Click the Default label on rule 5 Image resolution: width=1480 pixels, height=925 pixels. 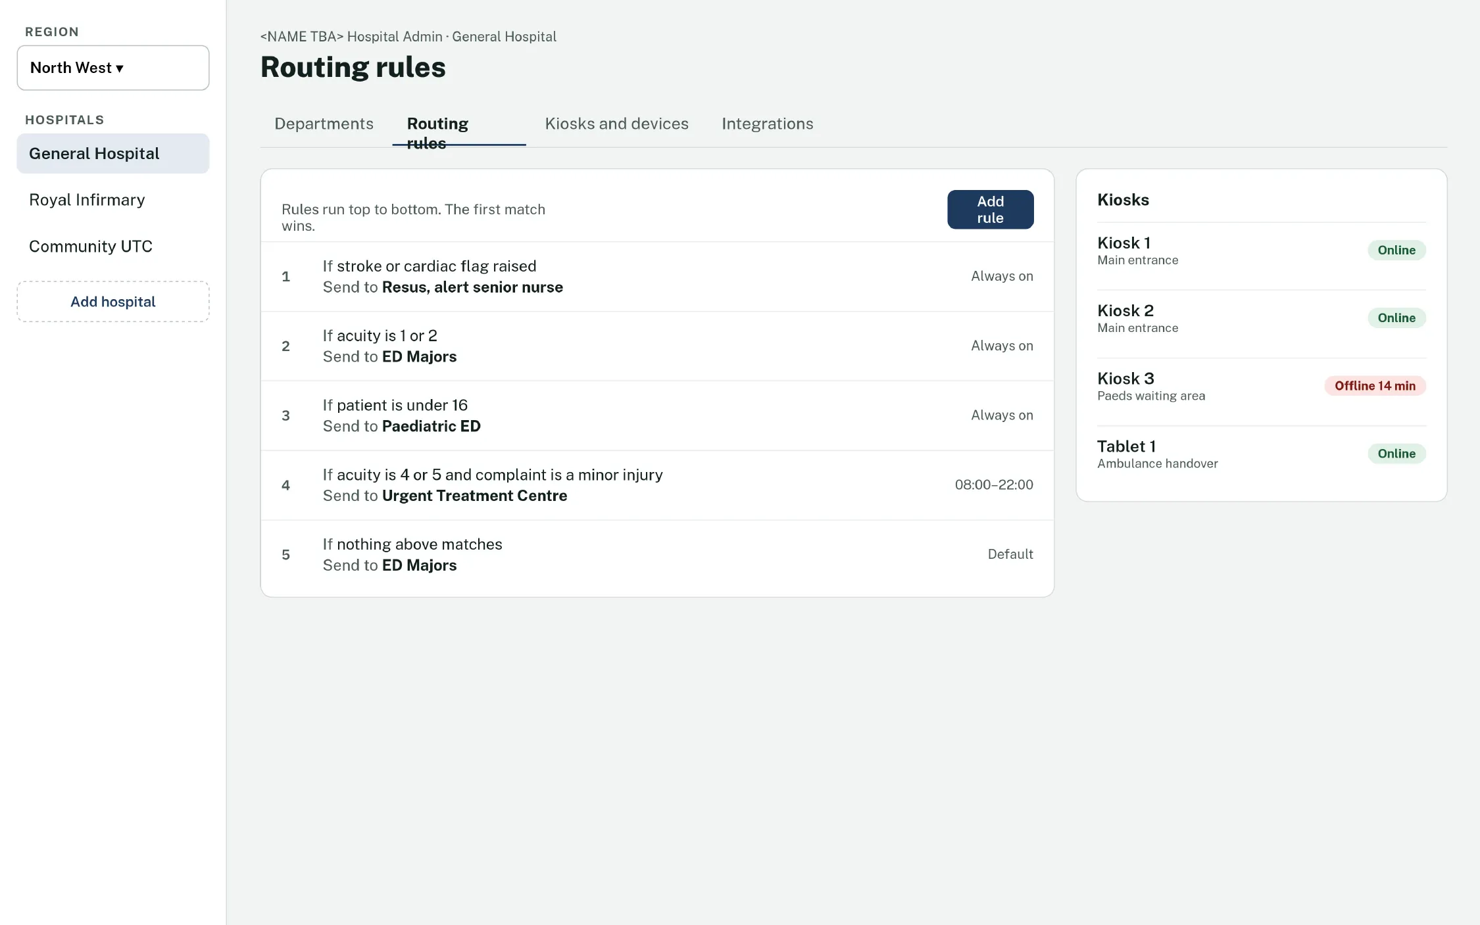tap(1010, 554)
